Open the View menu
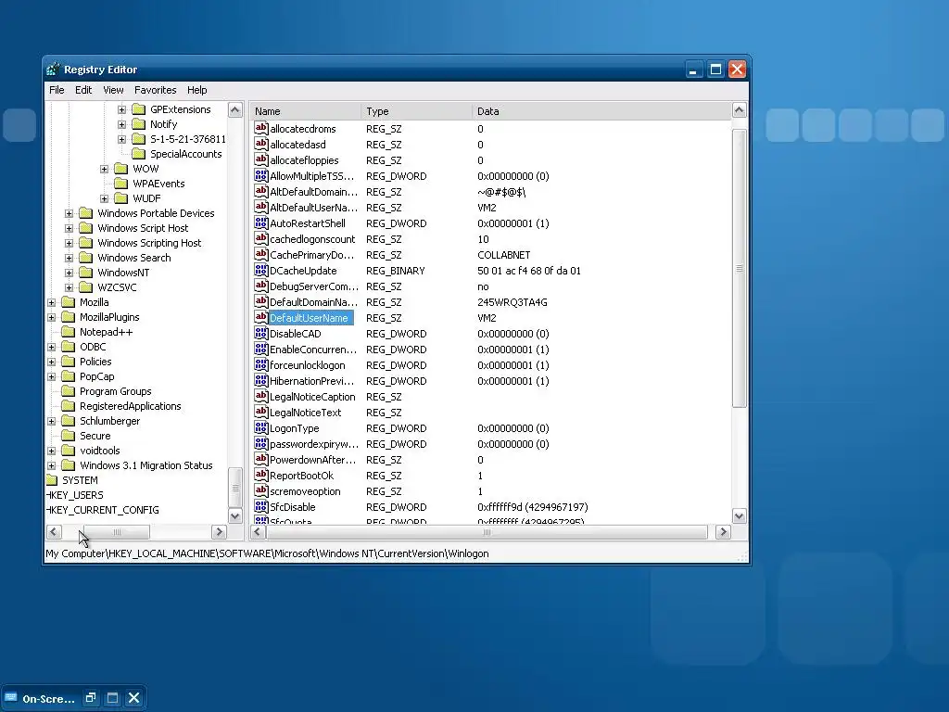 (113, 90)
